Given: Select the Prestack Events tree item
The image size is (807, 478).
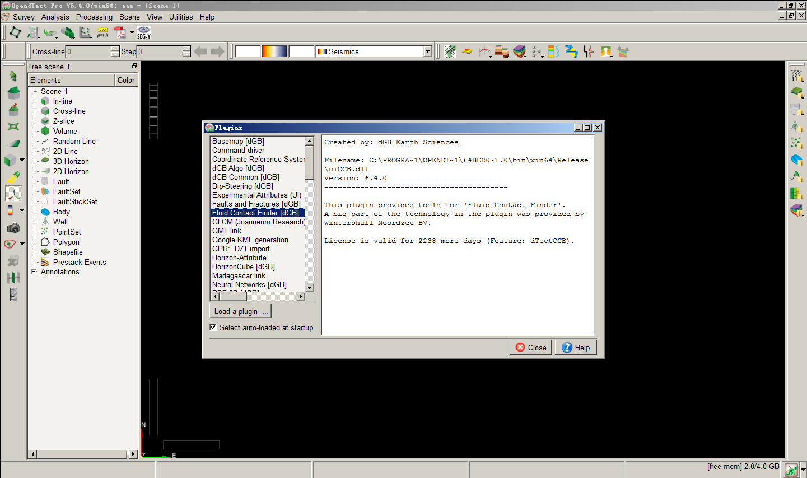Looking at the screenshot, I should tap(79, 262).
